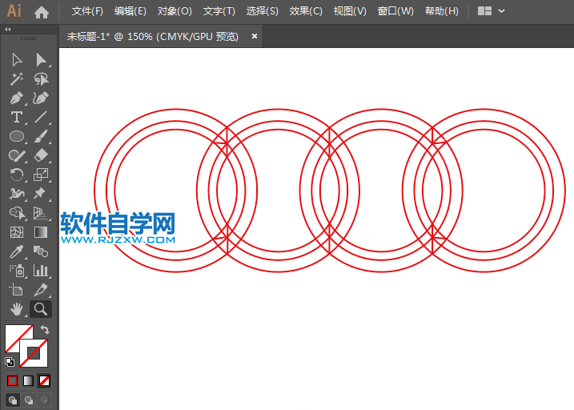Select the Perspective Grid tool
574x410 pixels.
(x=41, y=213)
